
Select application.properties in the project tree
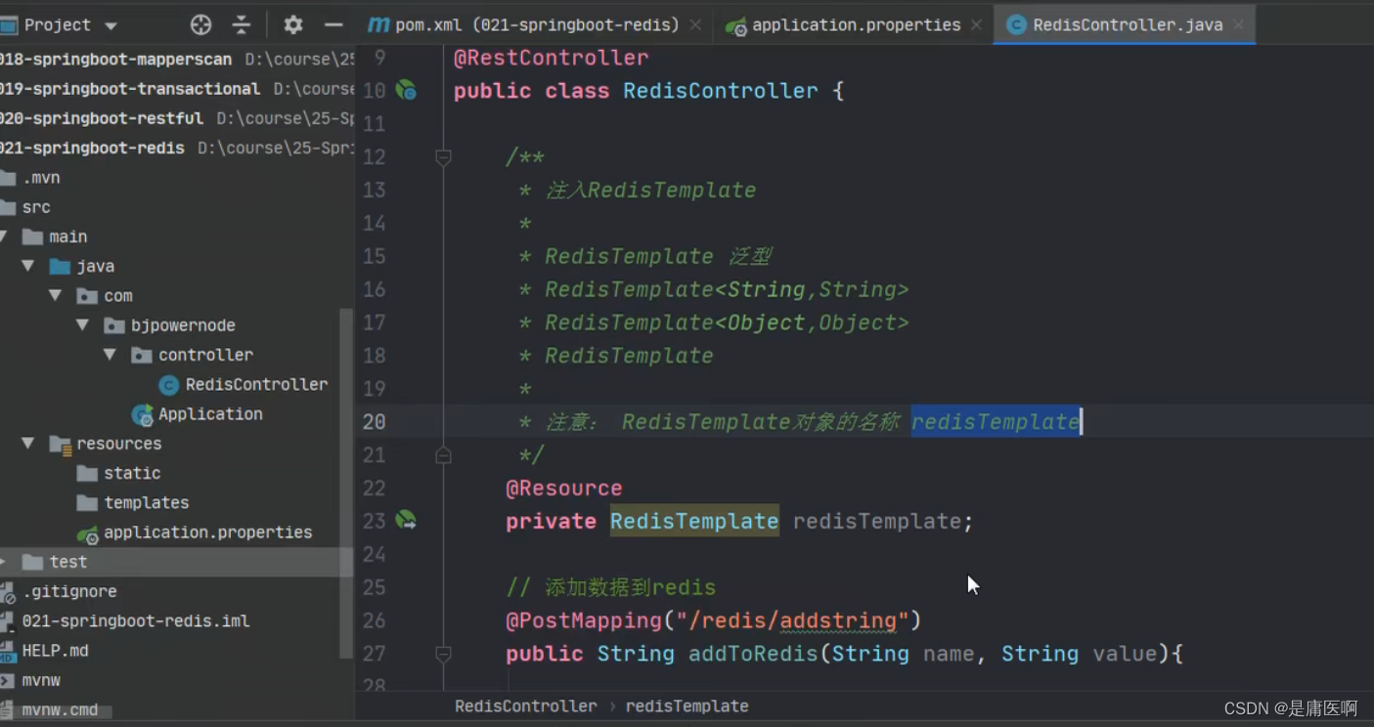pyautogui.click(x=207, y=532)
